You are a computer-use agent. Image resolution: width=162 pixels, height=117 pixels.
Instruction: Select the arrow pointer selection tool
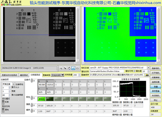tap(65, 68)
